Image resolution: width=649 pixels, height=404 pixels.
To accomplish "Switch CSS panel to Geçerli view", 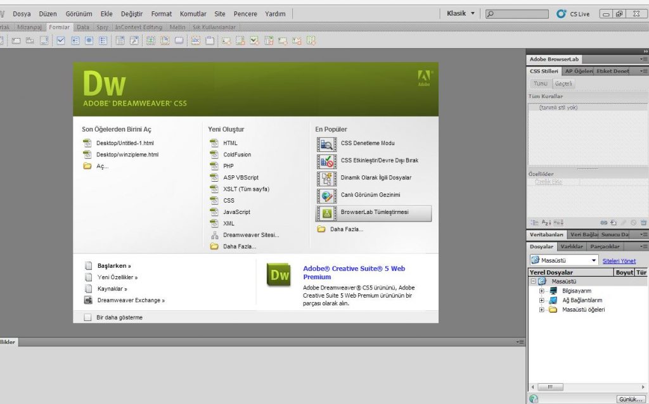I will pos(563,84).
